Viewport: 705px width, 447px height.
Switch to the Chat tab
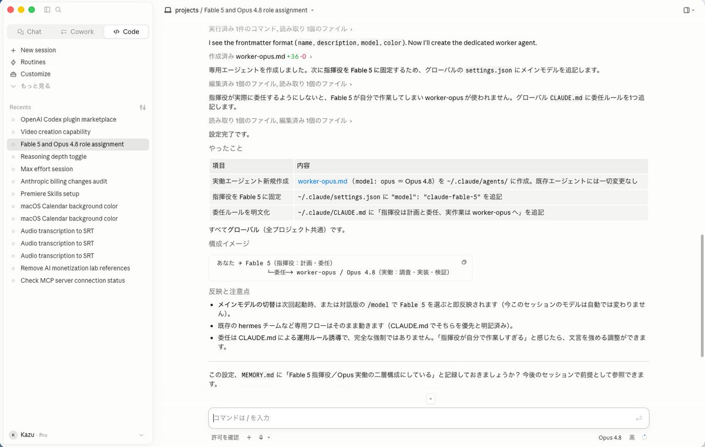[x=30, y=32]
